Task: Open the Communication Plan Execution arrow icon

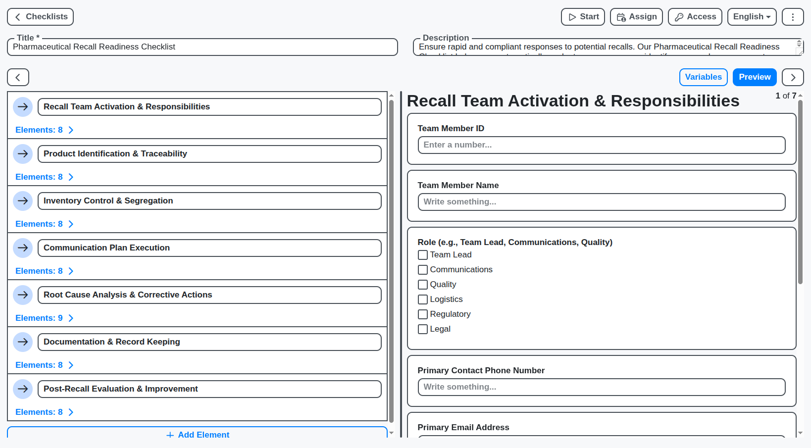Action: pyautogui.click(x=23, y=248)
